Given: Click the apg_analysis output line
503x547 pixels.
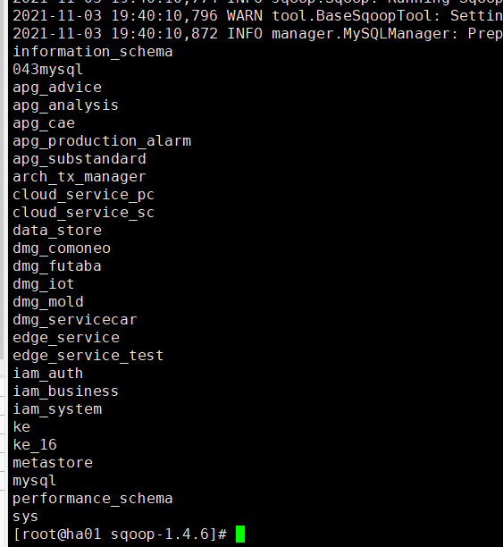Looking at the screenshot, I should (x=66, y=105).
